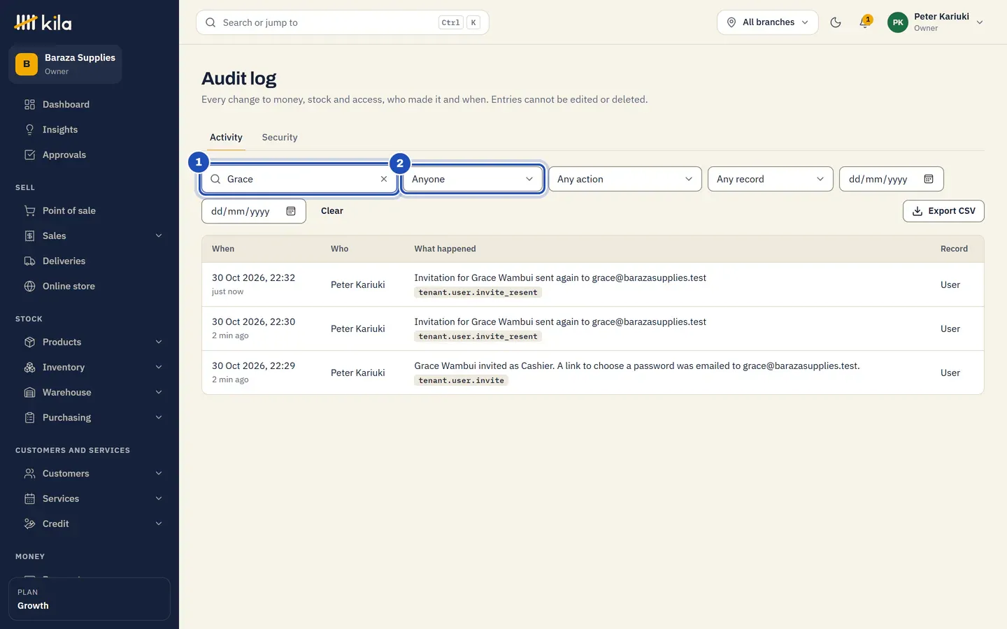Expand the Products submenu
The image size is (1007, 629).
coord(159,342)
